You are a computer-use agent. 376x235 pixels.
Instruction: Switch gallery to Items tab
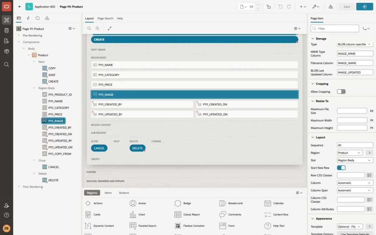click(x=108, y=193)
